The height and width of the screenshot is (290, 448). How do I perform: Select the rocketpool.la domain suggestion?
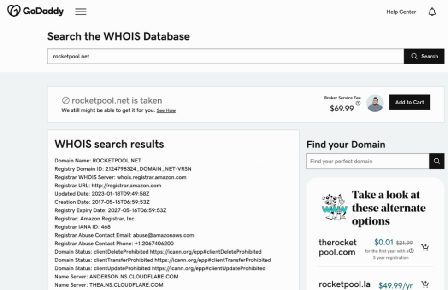tap(344, 284)
